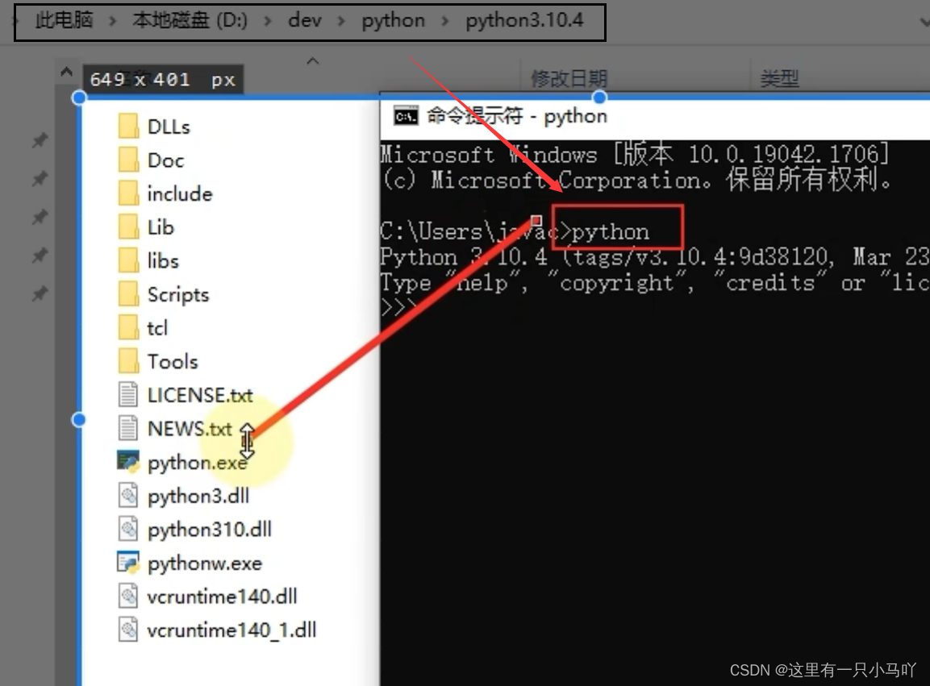
Task: Open the address bar dropdown at far right
Action: coord(923,20)
